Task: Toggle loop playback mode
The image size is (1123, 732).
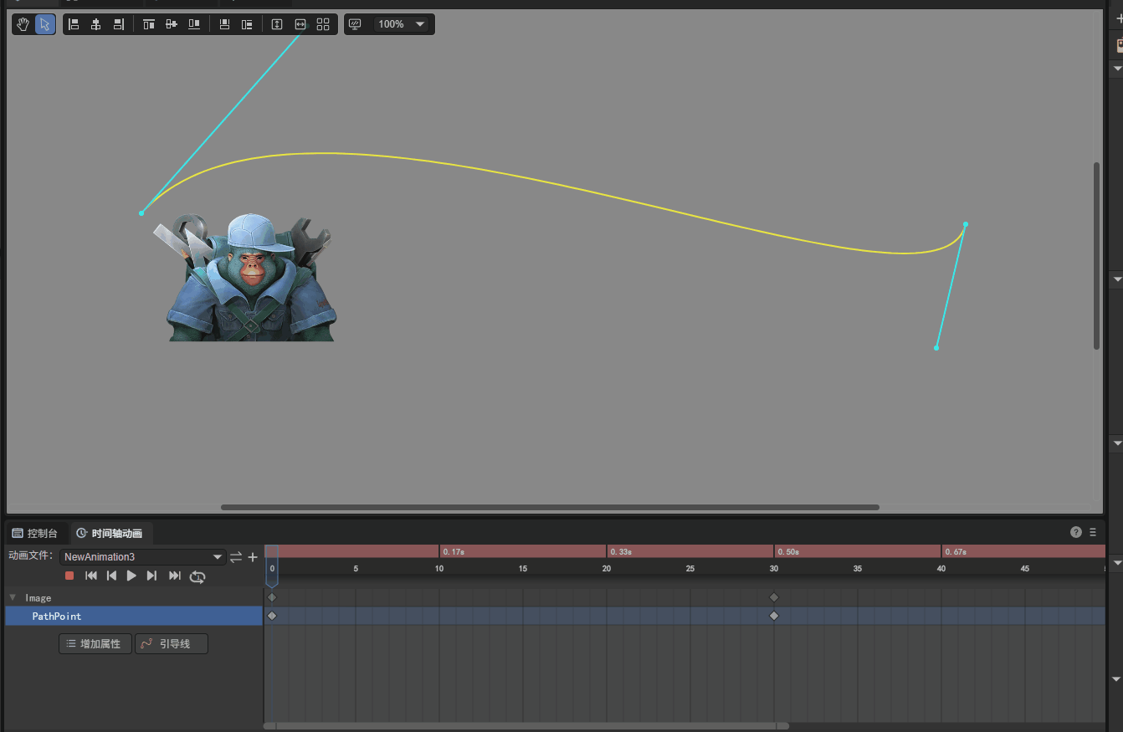Action: click(197, 576)
